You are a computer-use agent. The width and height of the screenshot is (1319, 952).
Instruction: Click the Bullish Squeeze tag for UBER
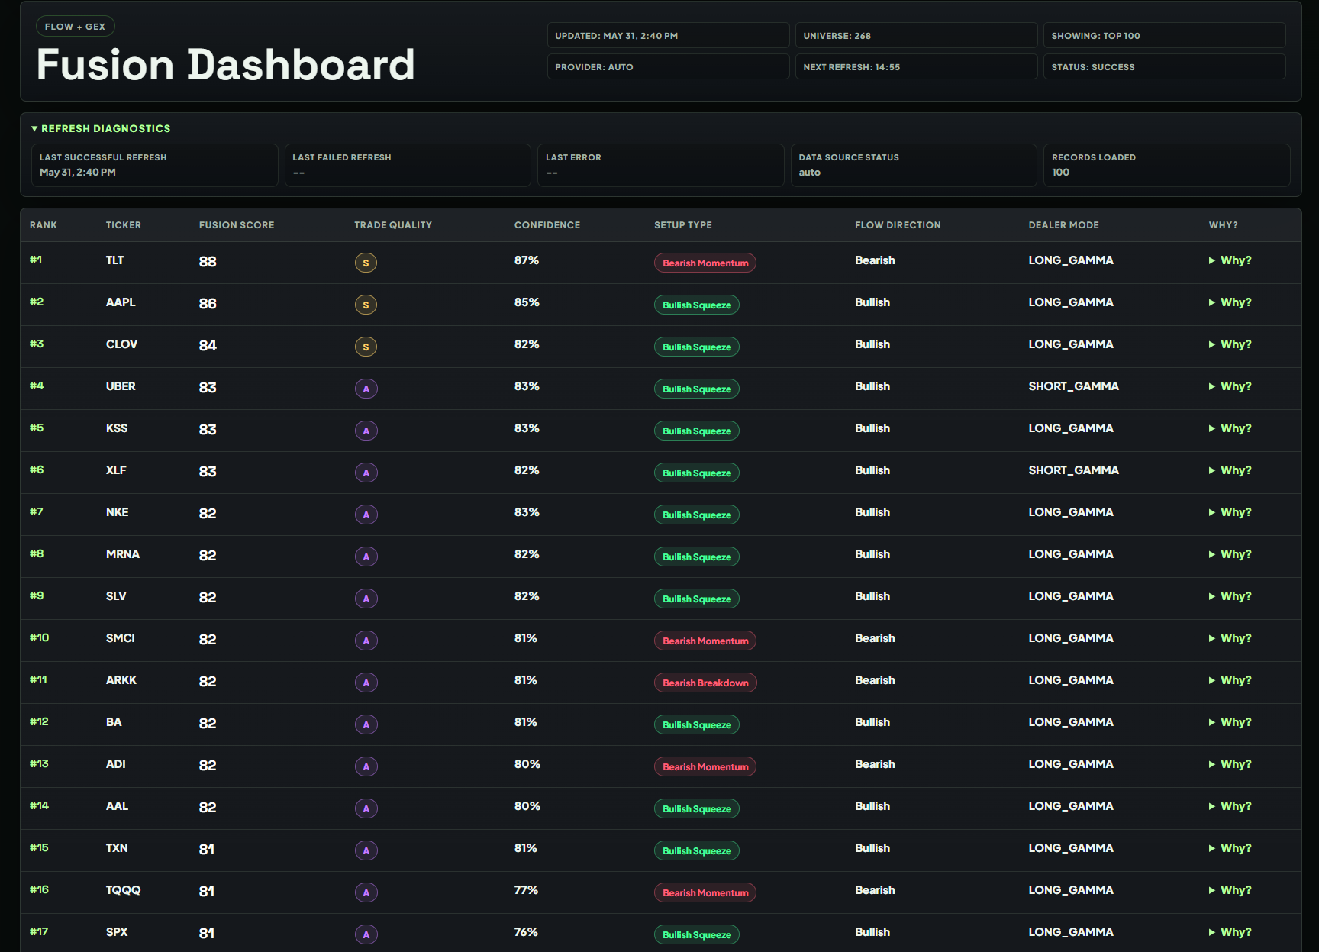coord(697,389)
